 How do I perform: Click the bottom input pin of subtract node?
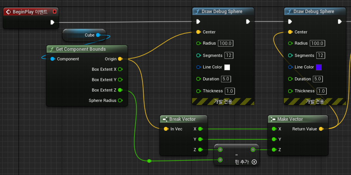point(220,160)
